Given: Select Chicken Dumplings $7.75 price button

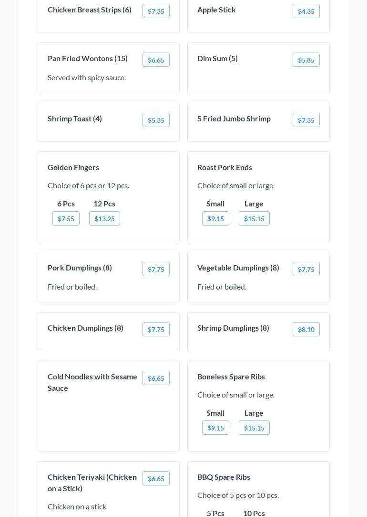Looking at the screenshot, I should 156,329.
